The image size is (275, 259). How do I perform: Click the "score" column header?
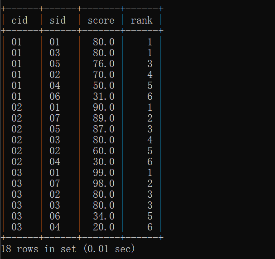click(x=101, y=20)
